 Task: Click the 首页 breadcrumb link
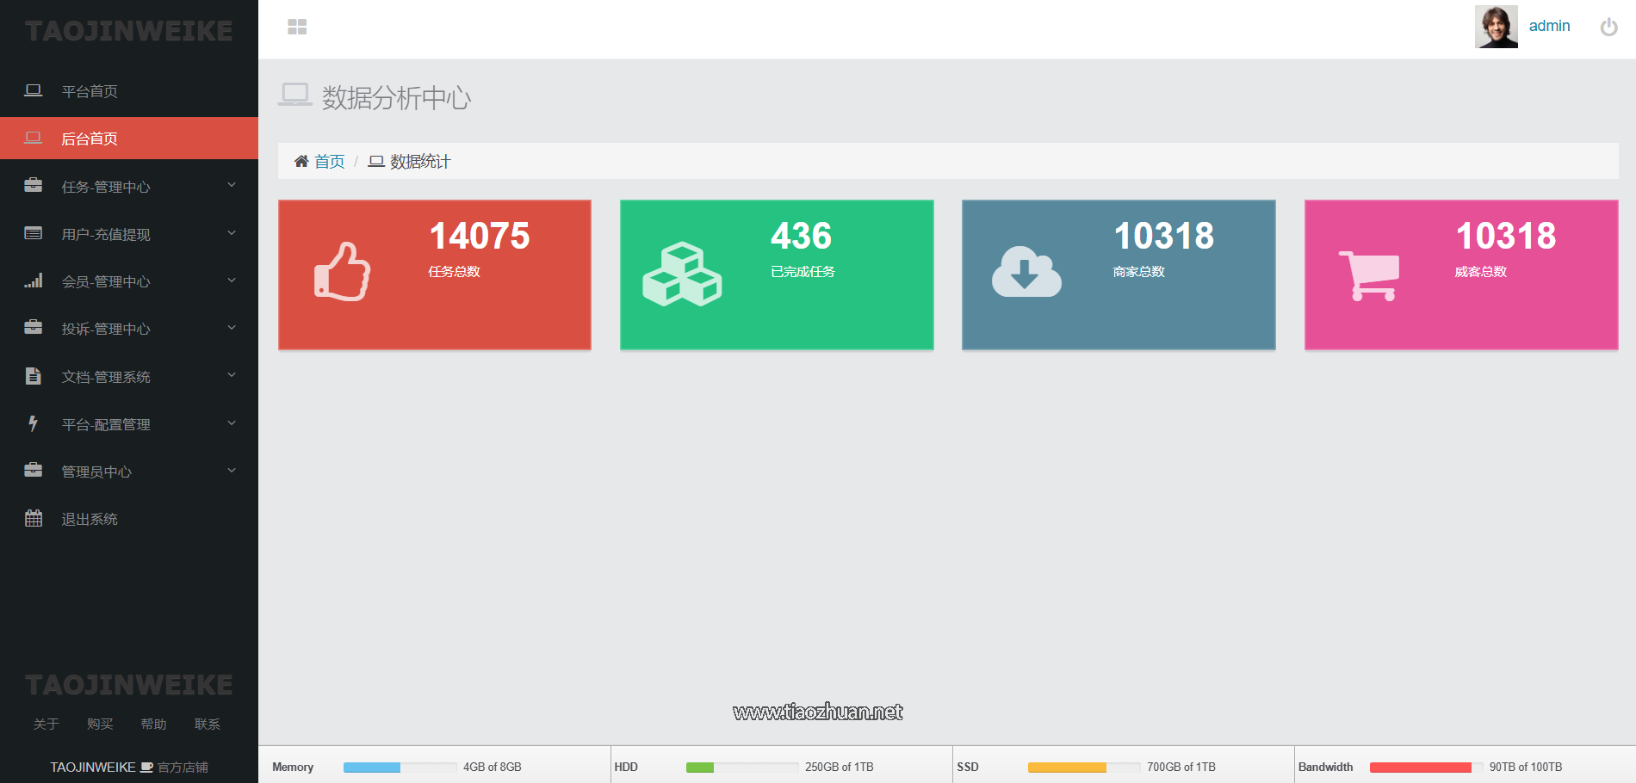(x=329, y=162)
